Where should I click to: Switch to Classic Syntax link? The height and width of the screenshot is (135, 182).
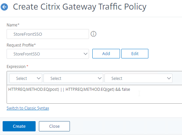pos(28,108)
